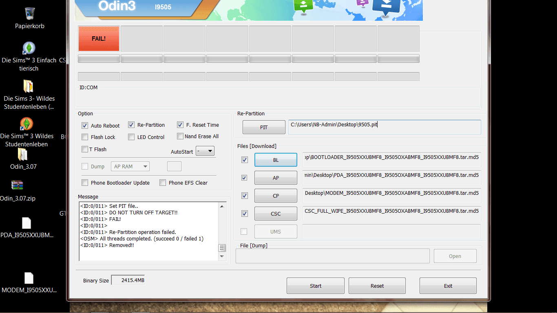This screenshot has height=313, width=557.
Task: Click the red FAIL! status box
Action: tap(99, 39)
